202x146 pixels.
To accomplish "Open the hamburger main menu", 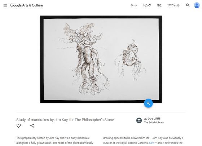I will click(x=5, y=5).
